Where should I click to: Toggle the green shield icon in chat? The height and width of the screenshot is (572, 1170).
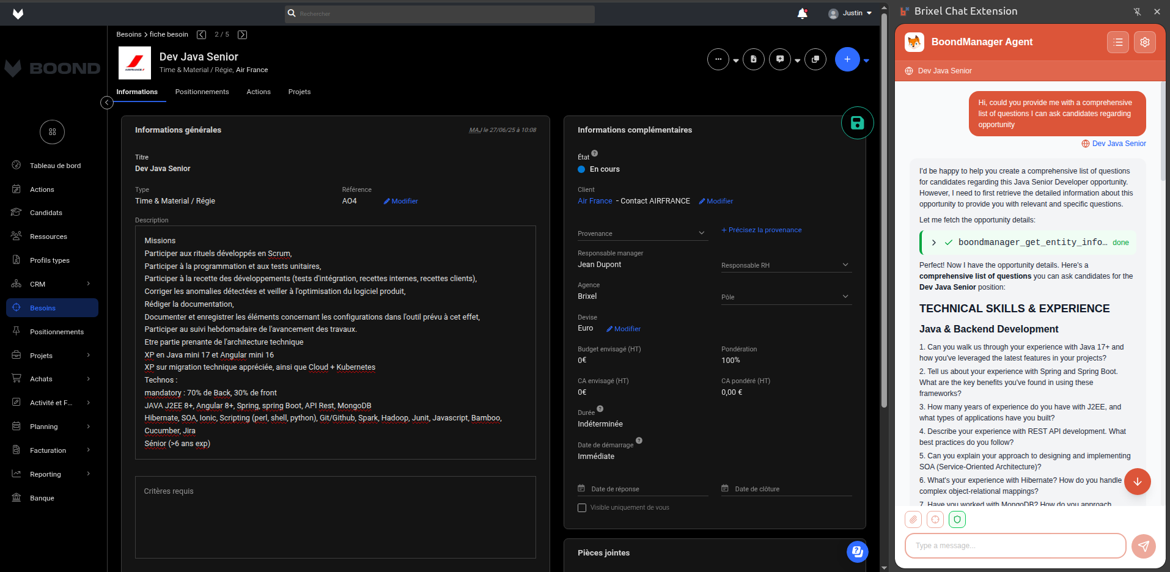point(957,519)
